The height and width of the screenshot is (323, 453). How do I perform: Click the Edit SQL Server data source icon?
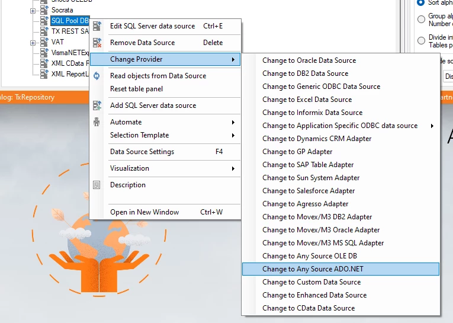97,26
